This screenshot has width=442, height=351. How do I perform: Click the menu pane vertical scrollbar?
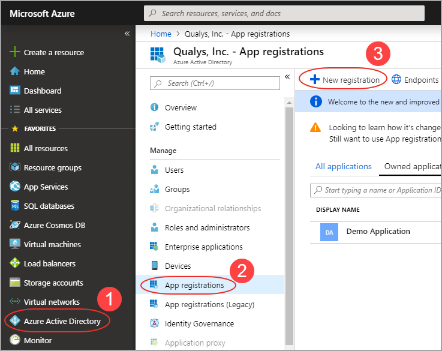(x=289, y=226)
